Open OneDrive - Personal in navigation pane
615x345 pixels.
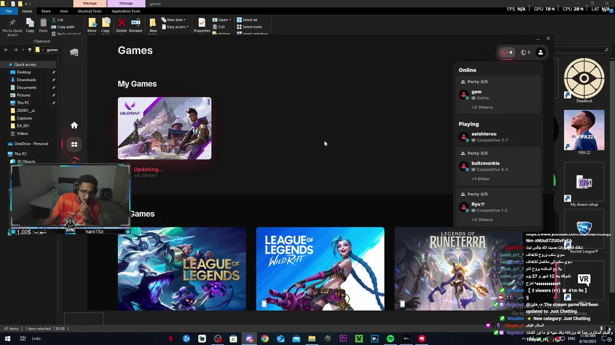31,144
